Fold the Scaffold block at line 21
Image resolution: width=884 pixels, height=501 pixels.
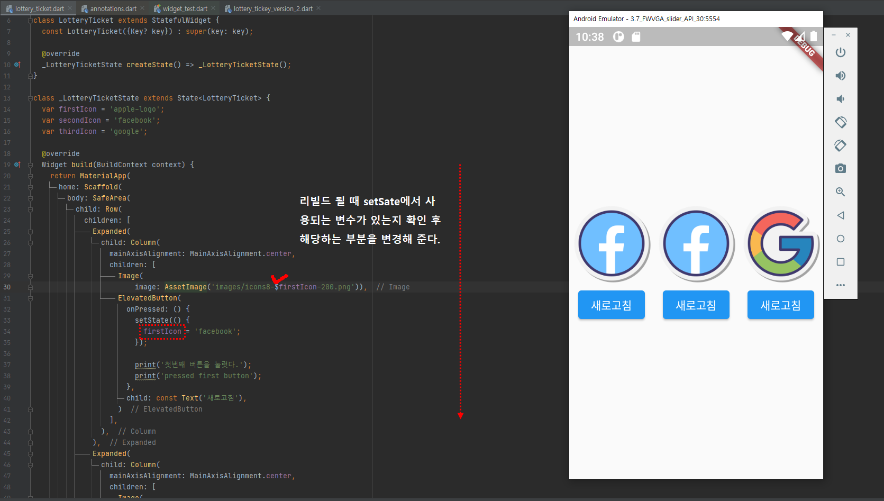coord(30,187)
